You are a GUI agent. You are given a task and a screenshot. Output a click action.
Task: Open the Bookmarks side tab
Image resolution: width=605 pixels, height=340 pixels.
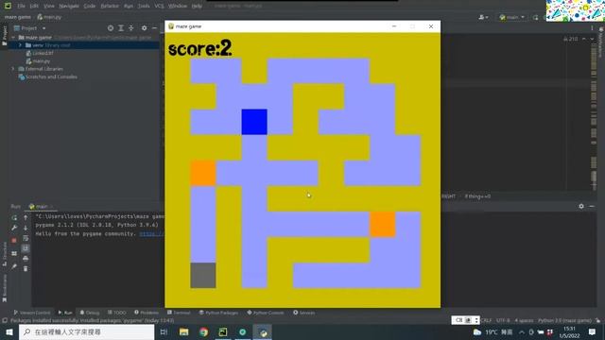point(5,287)
